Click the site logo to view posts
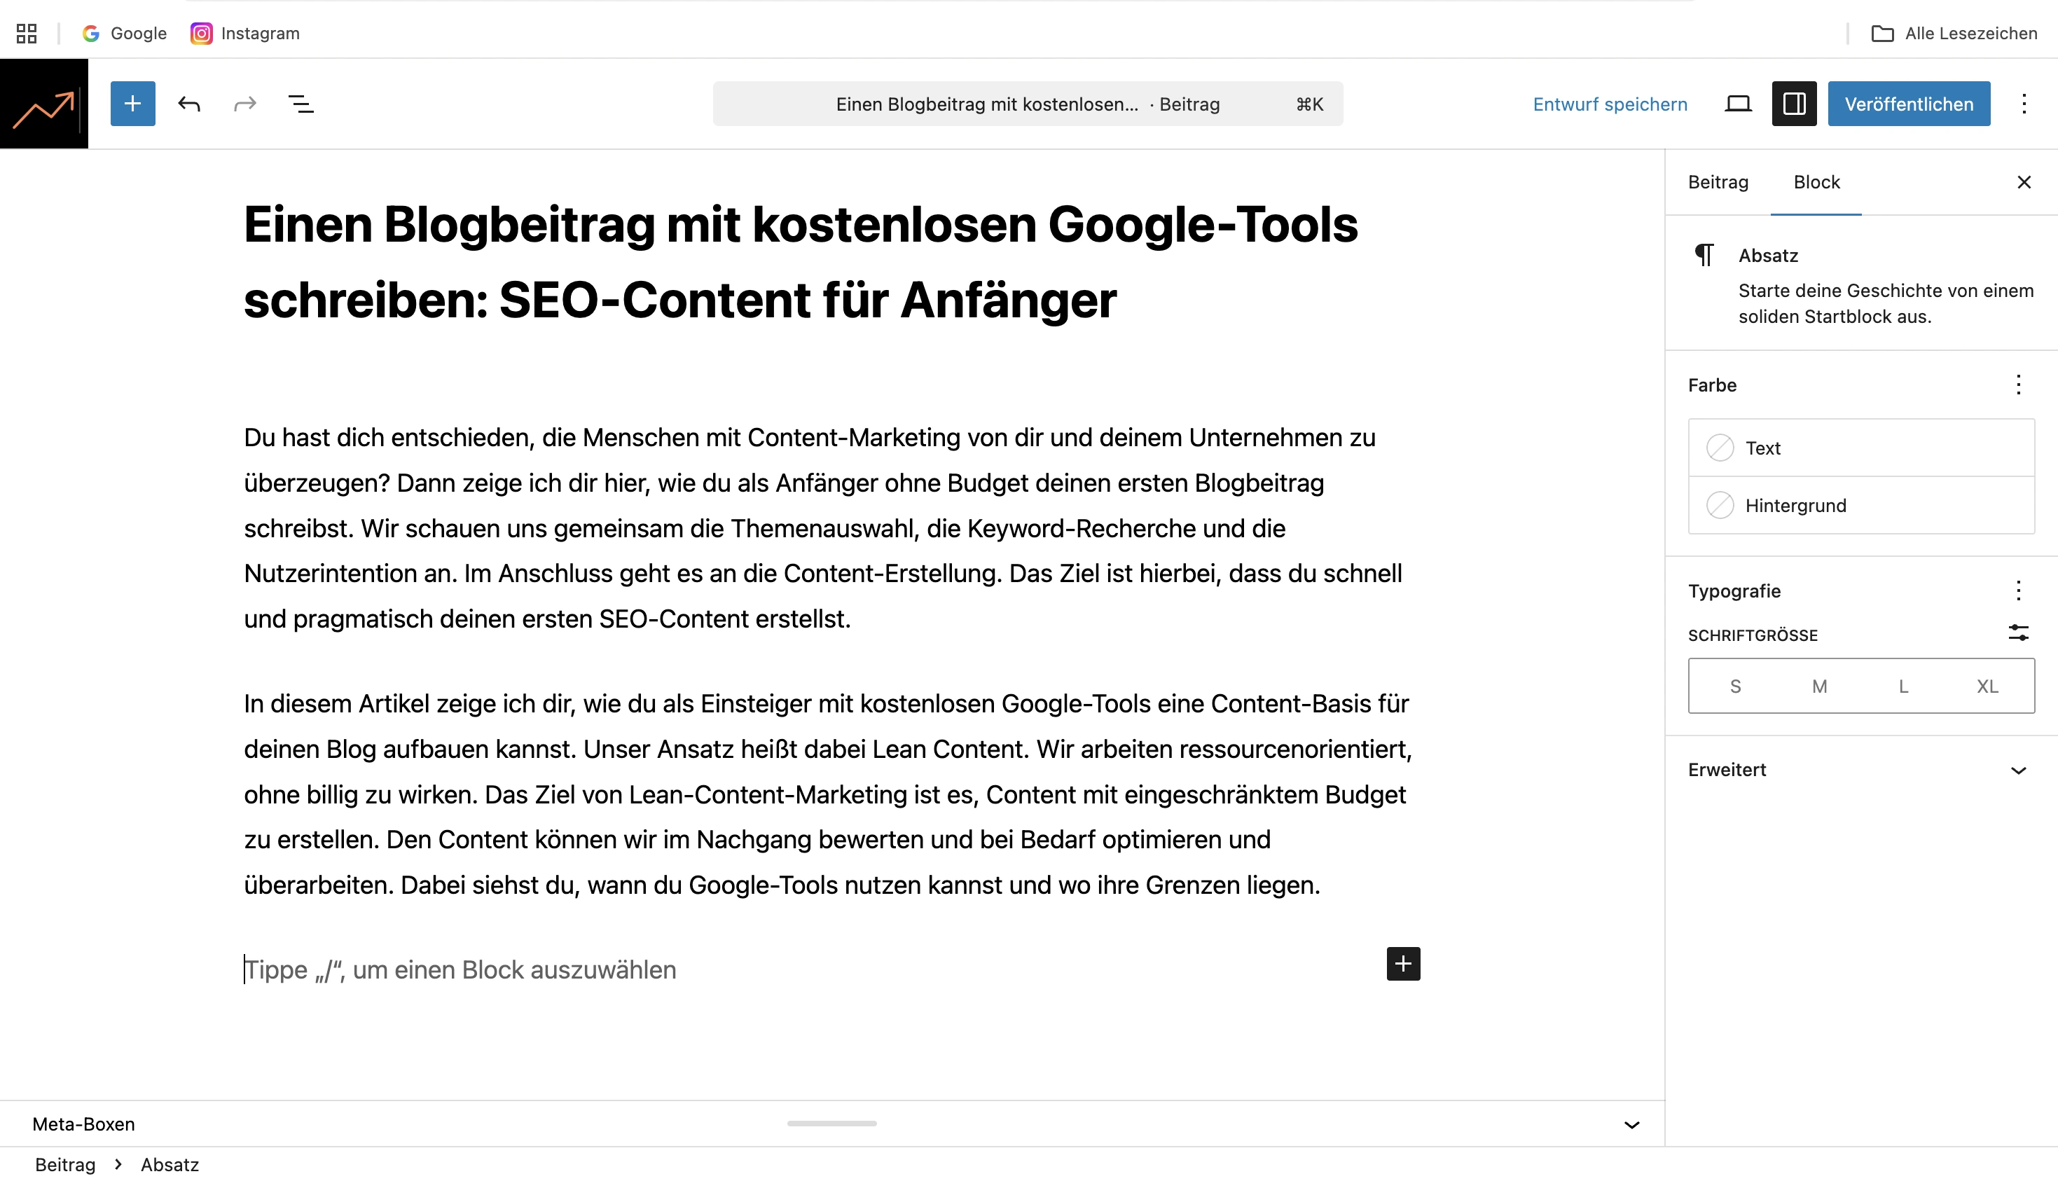2058x1181 pixels. [x=44, y=104]
